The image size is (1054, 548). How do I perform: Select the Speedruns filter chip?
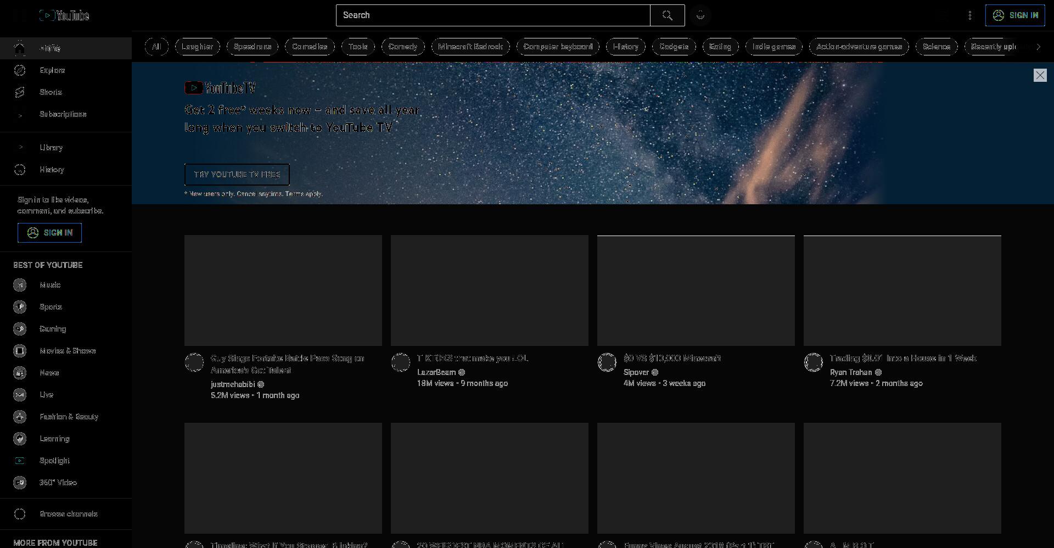253,47
